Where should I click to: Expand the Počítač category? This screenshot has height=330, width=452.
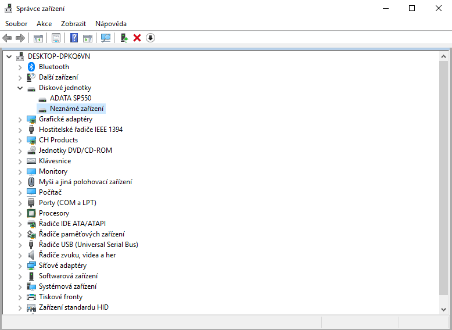coord(20,193)
